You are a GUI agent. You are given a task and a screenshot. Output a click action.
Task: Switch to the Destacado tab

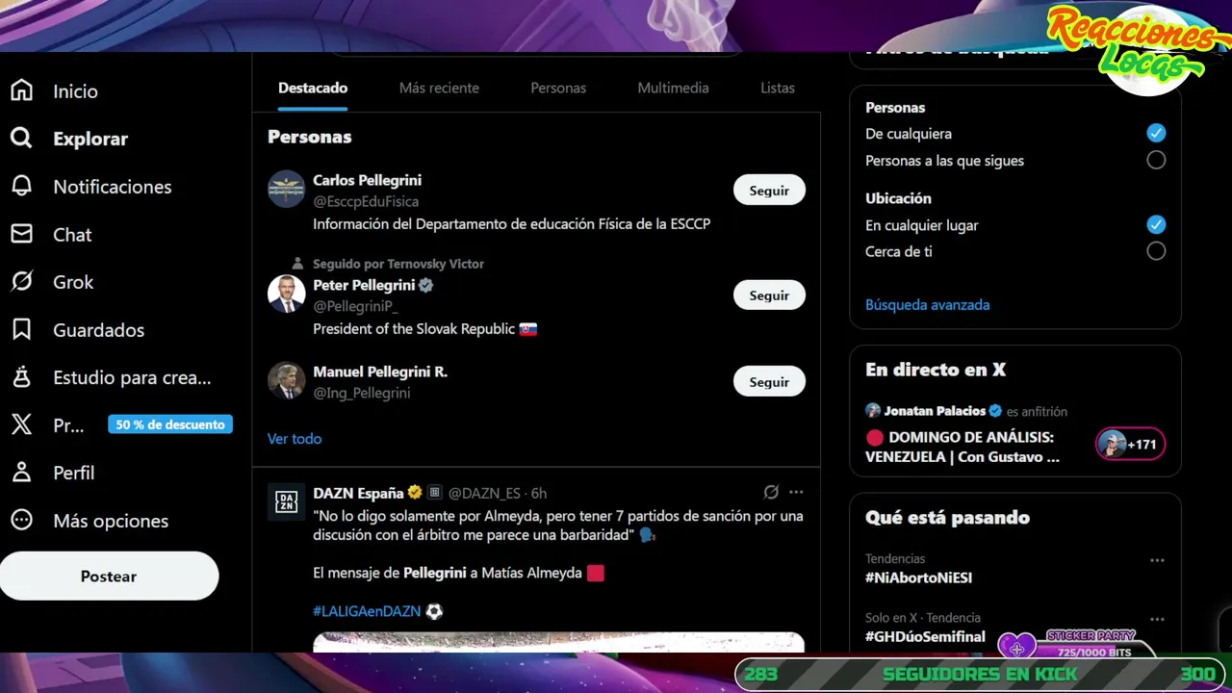(313, 88)
